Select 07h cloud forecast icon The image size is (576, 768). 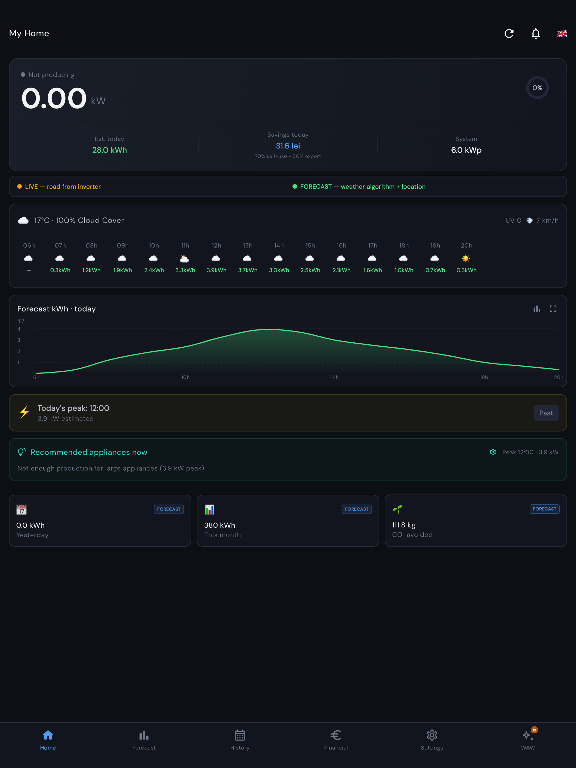60,258
